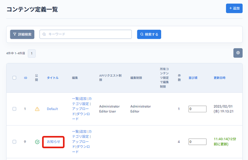Open the Default title link
This screenshot has width=248, height=160.
click(x=52, y=109)
